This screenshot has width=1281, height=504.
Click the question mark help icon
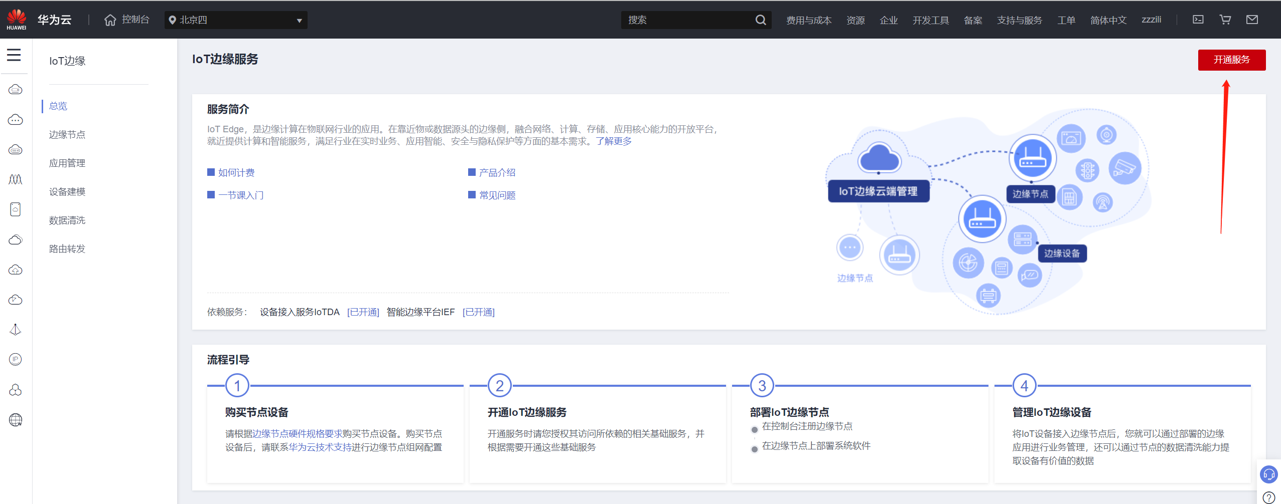tap(1269, 497)
